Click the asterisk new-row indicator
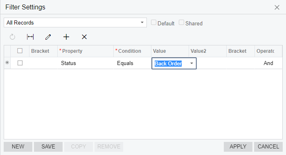Screen dimensions: 286x155 [x=7, y=63]
